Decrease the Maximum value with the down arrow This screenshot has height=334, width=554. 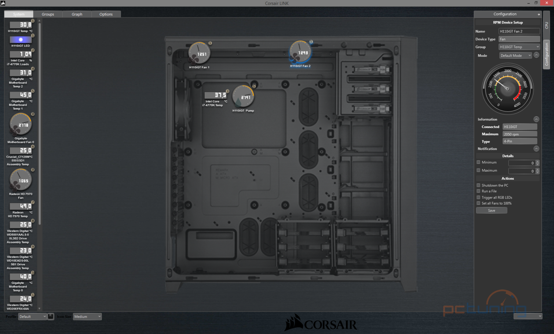coord(537,172)
